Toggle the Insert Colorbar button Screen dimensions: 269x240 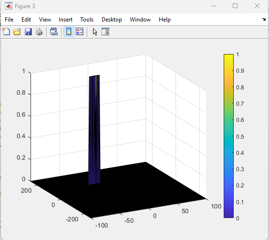pyautogui.click(x=69, y=32)
